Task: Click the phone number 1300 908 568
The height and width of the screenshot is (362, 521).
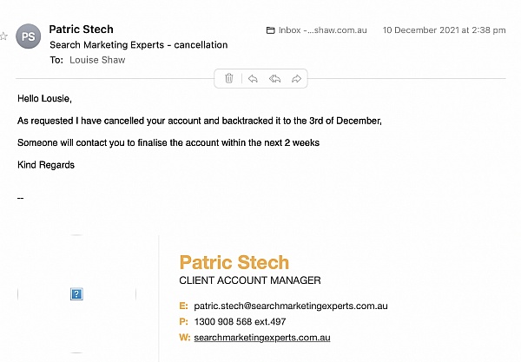Action: 222,321
